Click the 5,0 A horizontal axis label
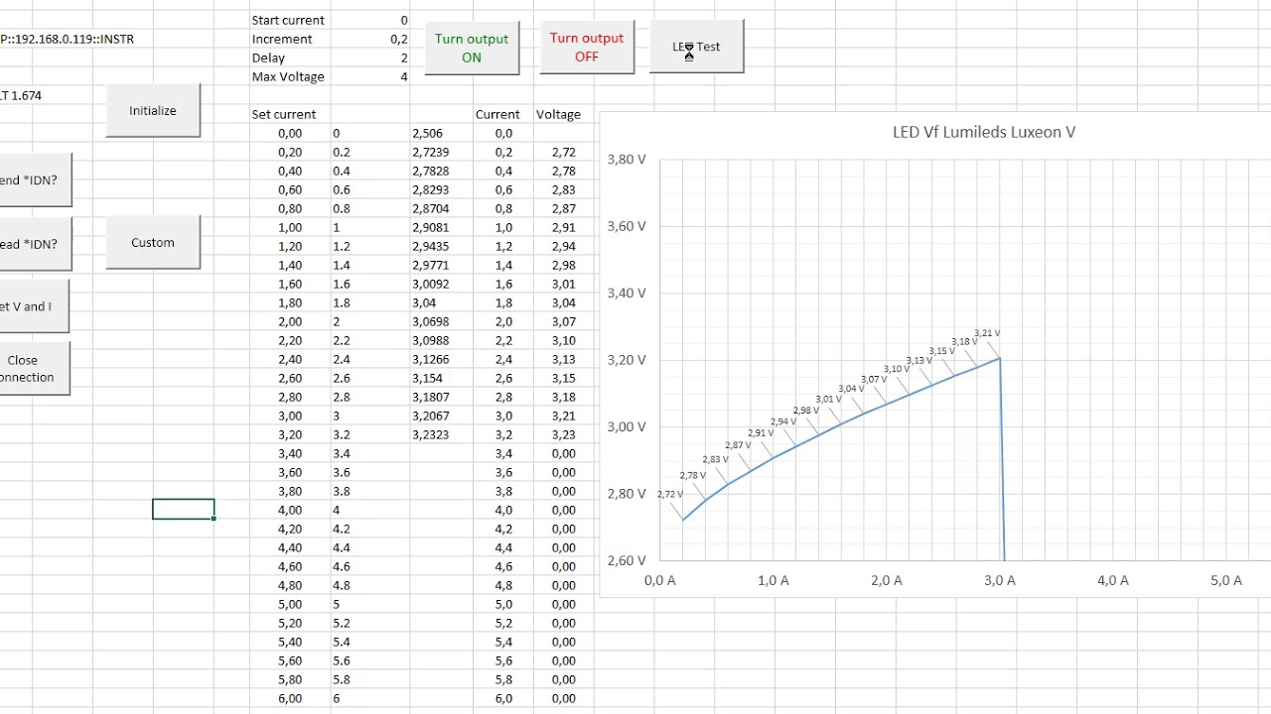 [1225, 580]
